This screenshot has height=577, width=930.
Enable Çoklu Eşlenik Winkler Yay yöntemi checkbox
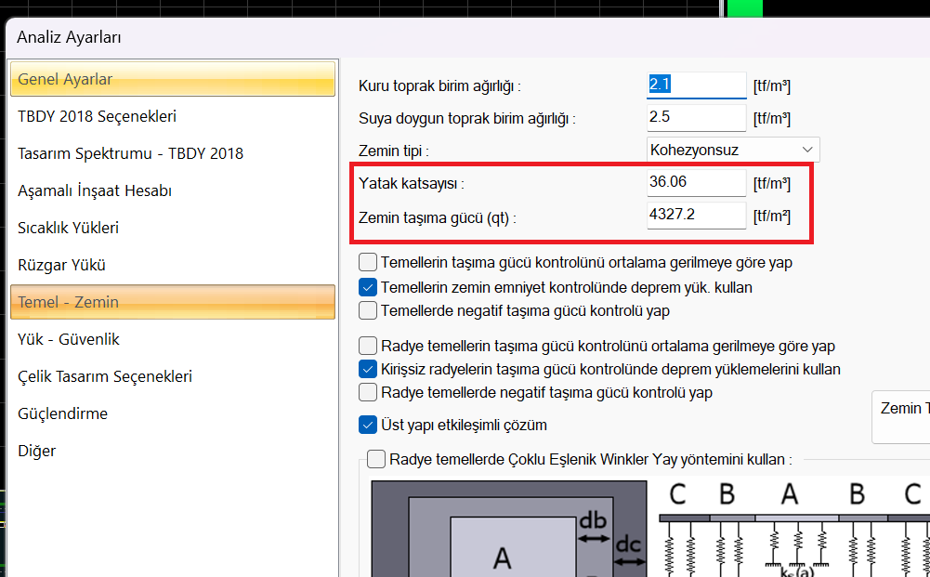pyautogui.click(x=376, y=459)
